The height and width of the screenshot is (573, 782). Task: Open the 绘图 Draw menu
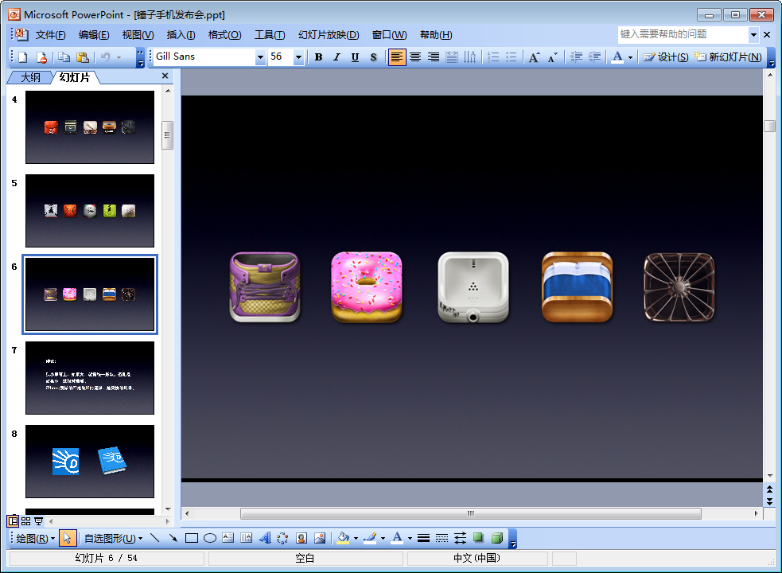point(36,539)
